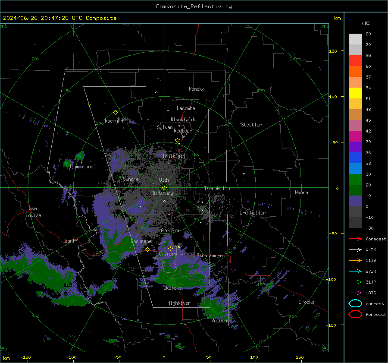The width and height of the screenshot is (388, 363).
Task: Click the green 31JP arrow legend icon
Action: (x=355, y=282)
